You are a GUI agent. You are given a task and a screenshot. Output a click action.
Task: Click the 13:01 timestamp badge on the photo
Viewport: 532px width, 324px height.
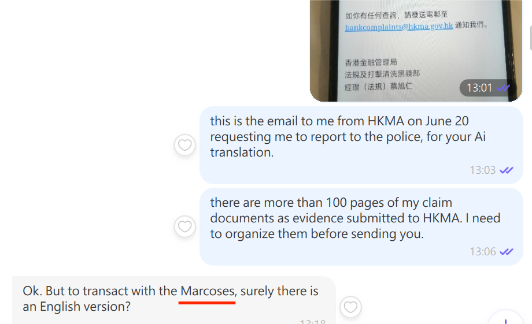[x=479, y=88]
